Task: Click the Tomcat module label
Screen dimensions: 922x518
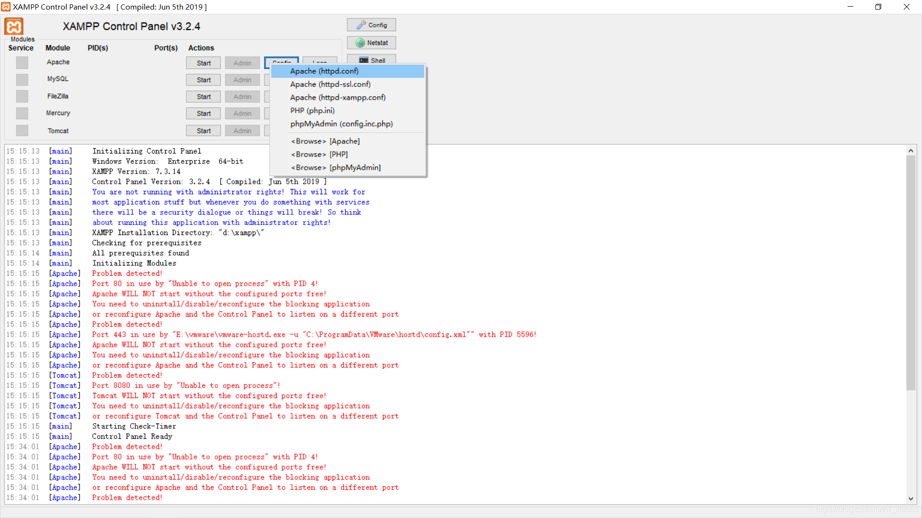Action: pos(58,130)
